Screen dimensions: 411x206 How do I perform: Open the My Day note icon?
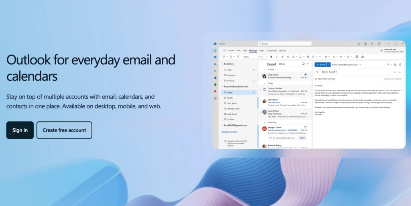tap(365, 44)
